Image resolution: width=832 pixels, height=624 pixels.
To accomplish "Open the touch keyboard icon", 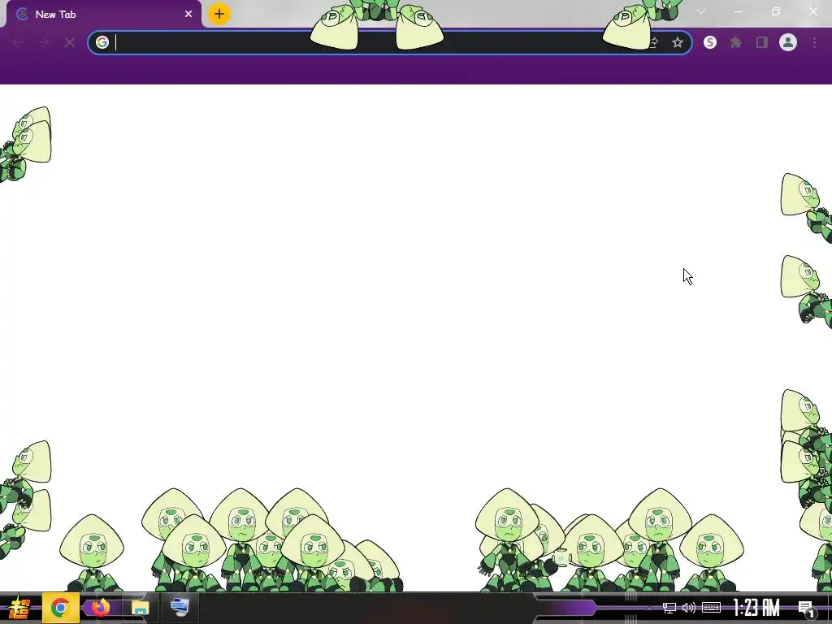I will coord(711,608).
